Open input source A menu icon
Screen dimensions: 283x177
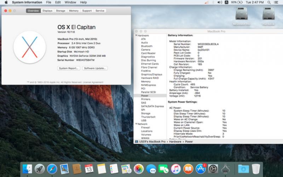pyautogui.click(x=226, y=2)
